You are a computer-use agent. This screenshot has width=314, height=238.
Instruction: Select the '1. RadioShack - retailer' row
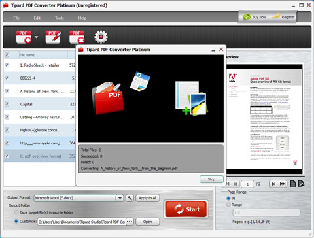(40, 65)
